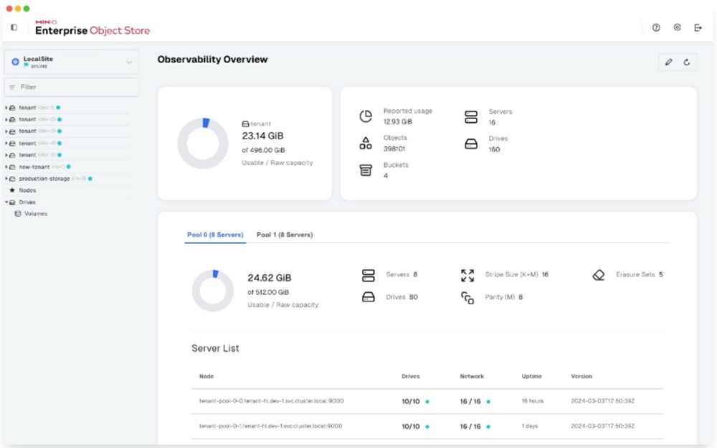Viewport: 717px width, 448px height.
Task: Click the small tenant drive icon above 23.14 GiB
Action: click(245, 123)
